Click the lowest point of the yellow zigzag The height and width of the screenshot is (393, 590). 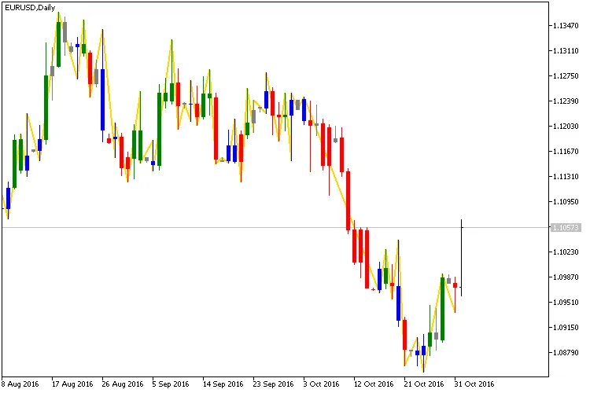pyautogui.click(x=423, y=372)
